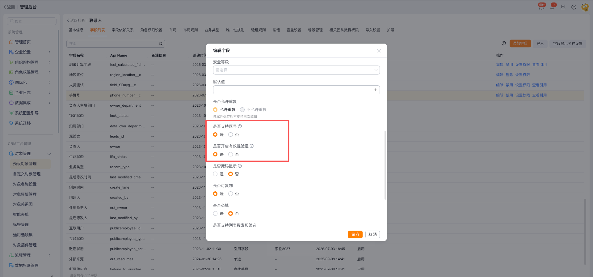This screenshot has height=277, width=593.
Task: Open 自定义对象管理 in sidebar
Action: pyautogui.click(x=27, y=174)
